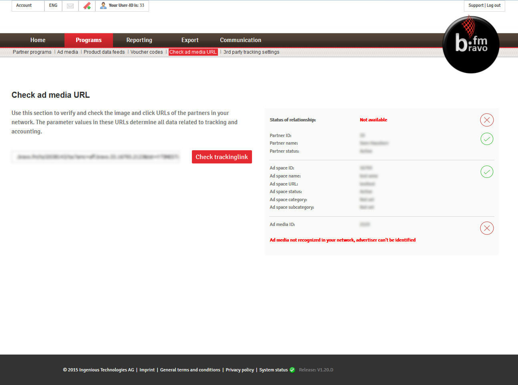
Task: Select Check ad media URL submenu
Action: click(193, 52)
